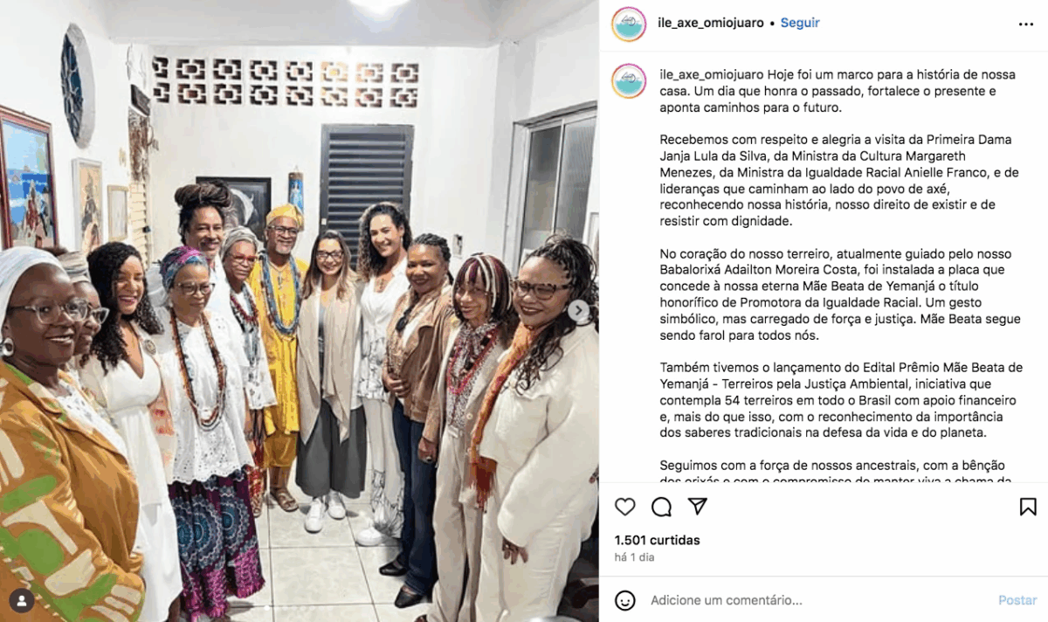Open emoji picker smiley icon
Screen dimensions: 1048x622
point(625,600)
